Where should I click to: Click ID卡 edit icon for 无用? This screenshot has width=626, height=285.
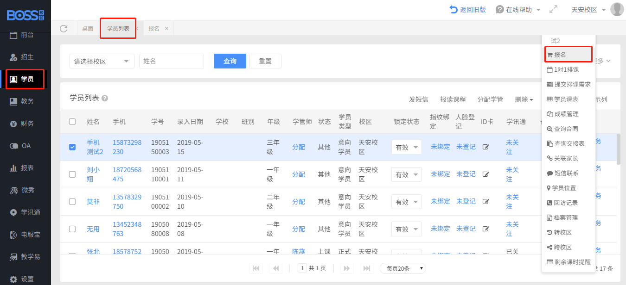pyautogui.click(x=486, y=229)
